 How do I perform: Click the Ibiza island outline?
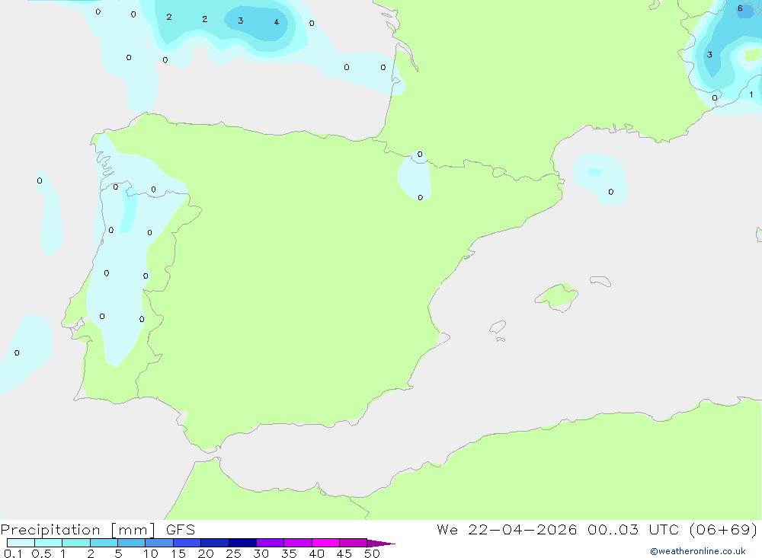coord(498,327)
